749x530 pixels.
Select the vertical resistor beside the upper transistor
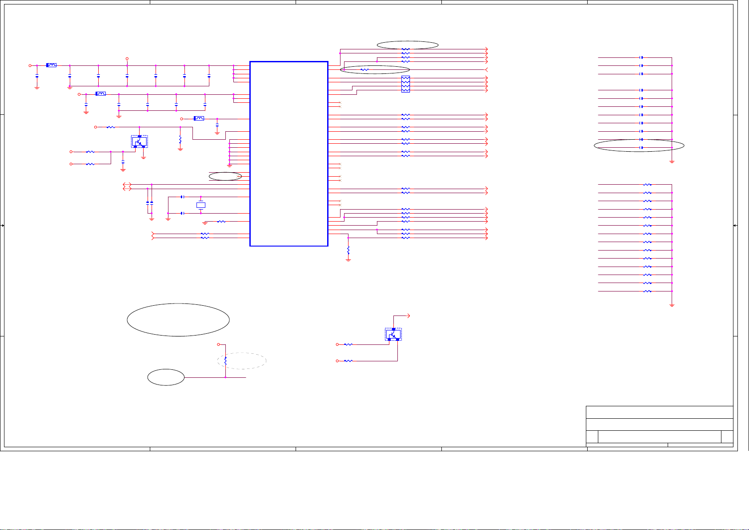pyautogui.click(x=180, y=140)
